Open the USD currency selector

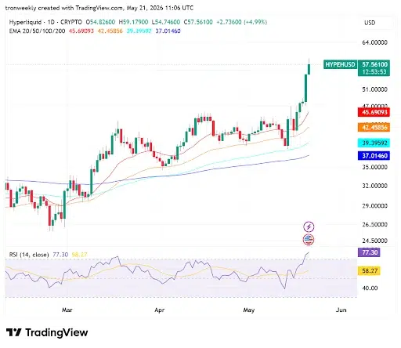370,23
